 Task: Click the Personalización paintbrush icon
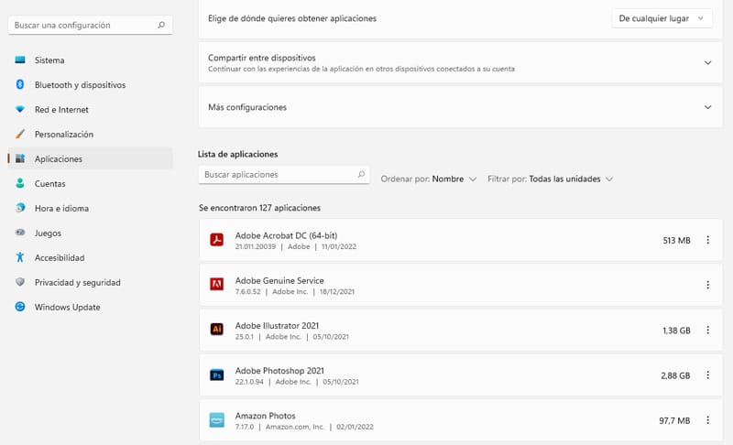(x=20, y=134)
